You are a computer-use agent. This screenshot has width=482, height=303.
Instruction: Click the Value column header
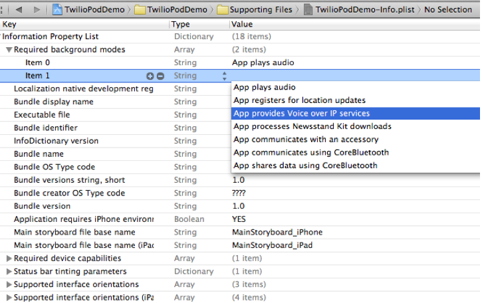(355, 25)
